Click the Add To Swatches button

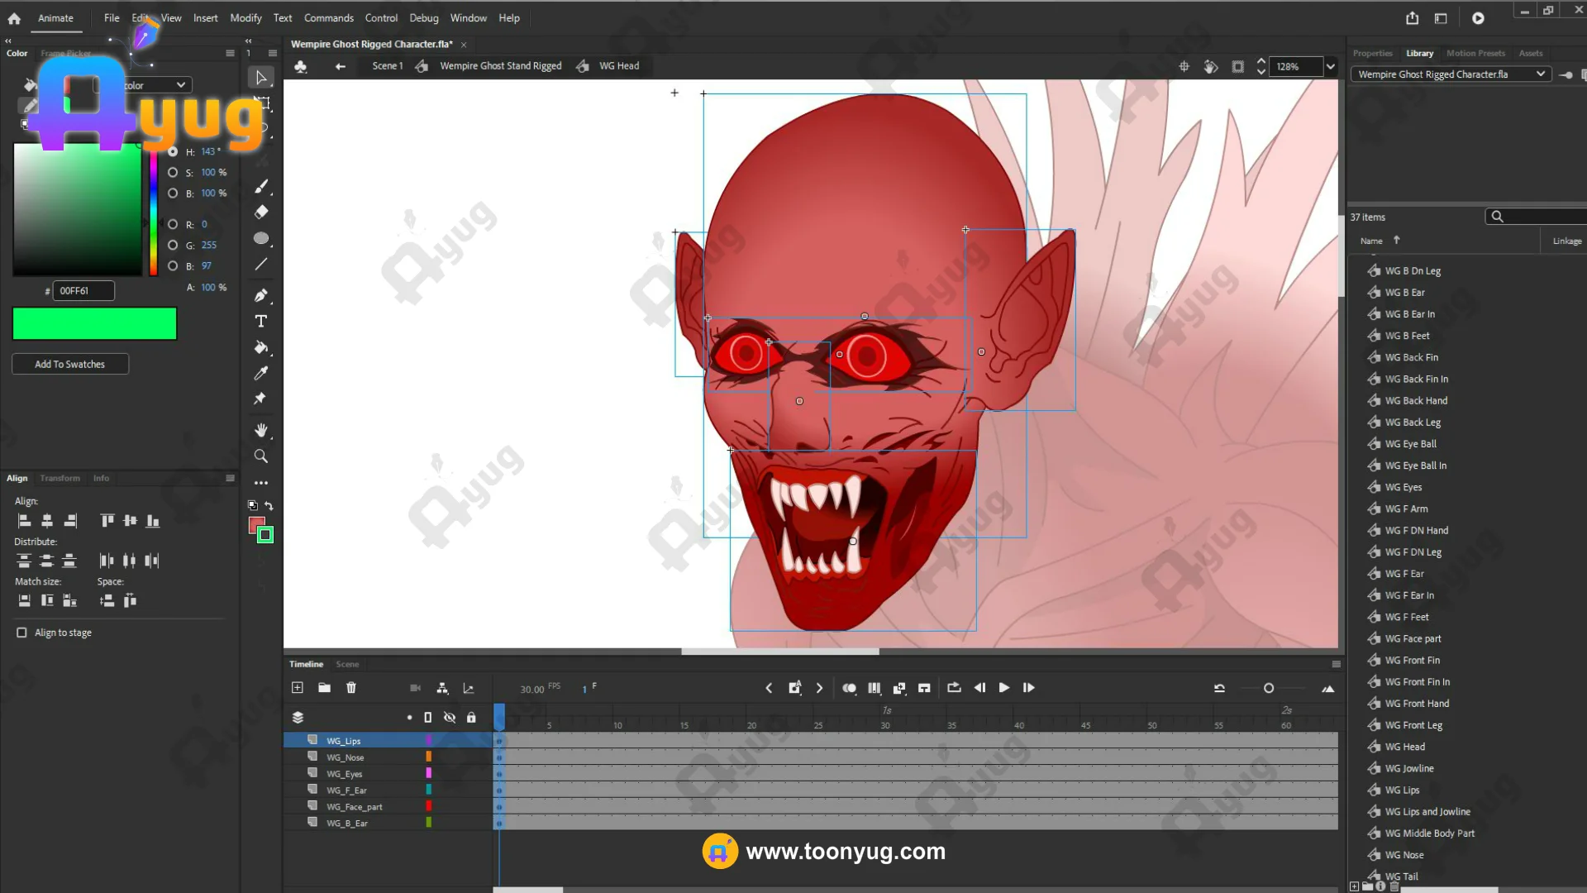click(70, 365)
